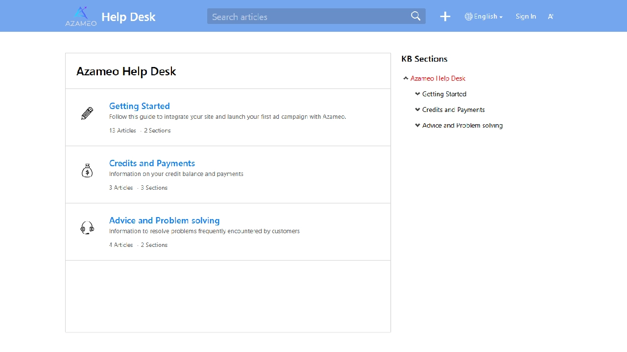Click the pencil icon for Getting Started

coord(87,114)
